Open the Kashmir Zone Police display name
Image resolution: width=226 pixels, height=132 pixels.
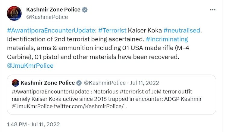pos(54,10)
